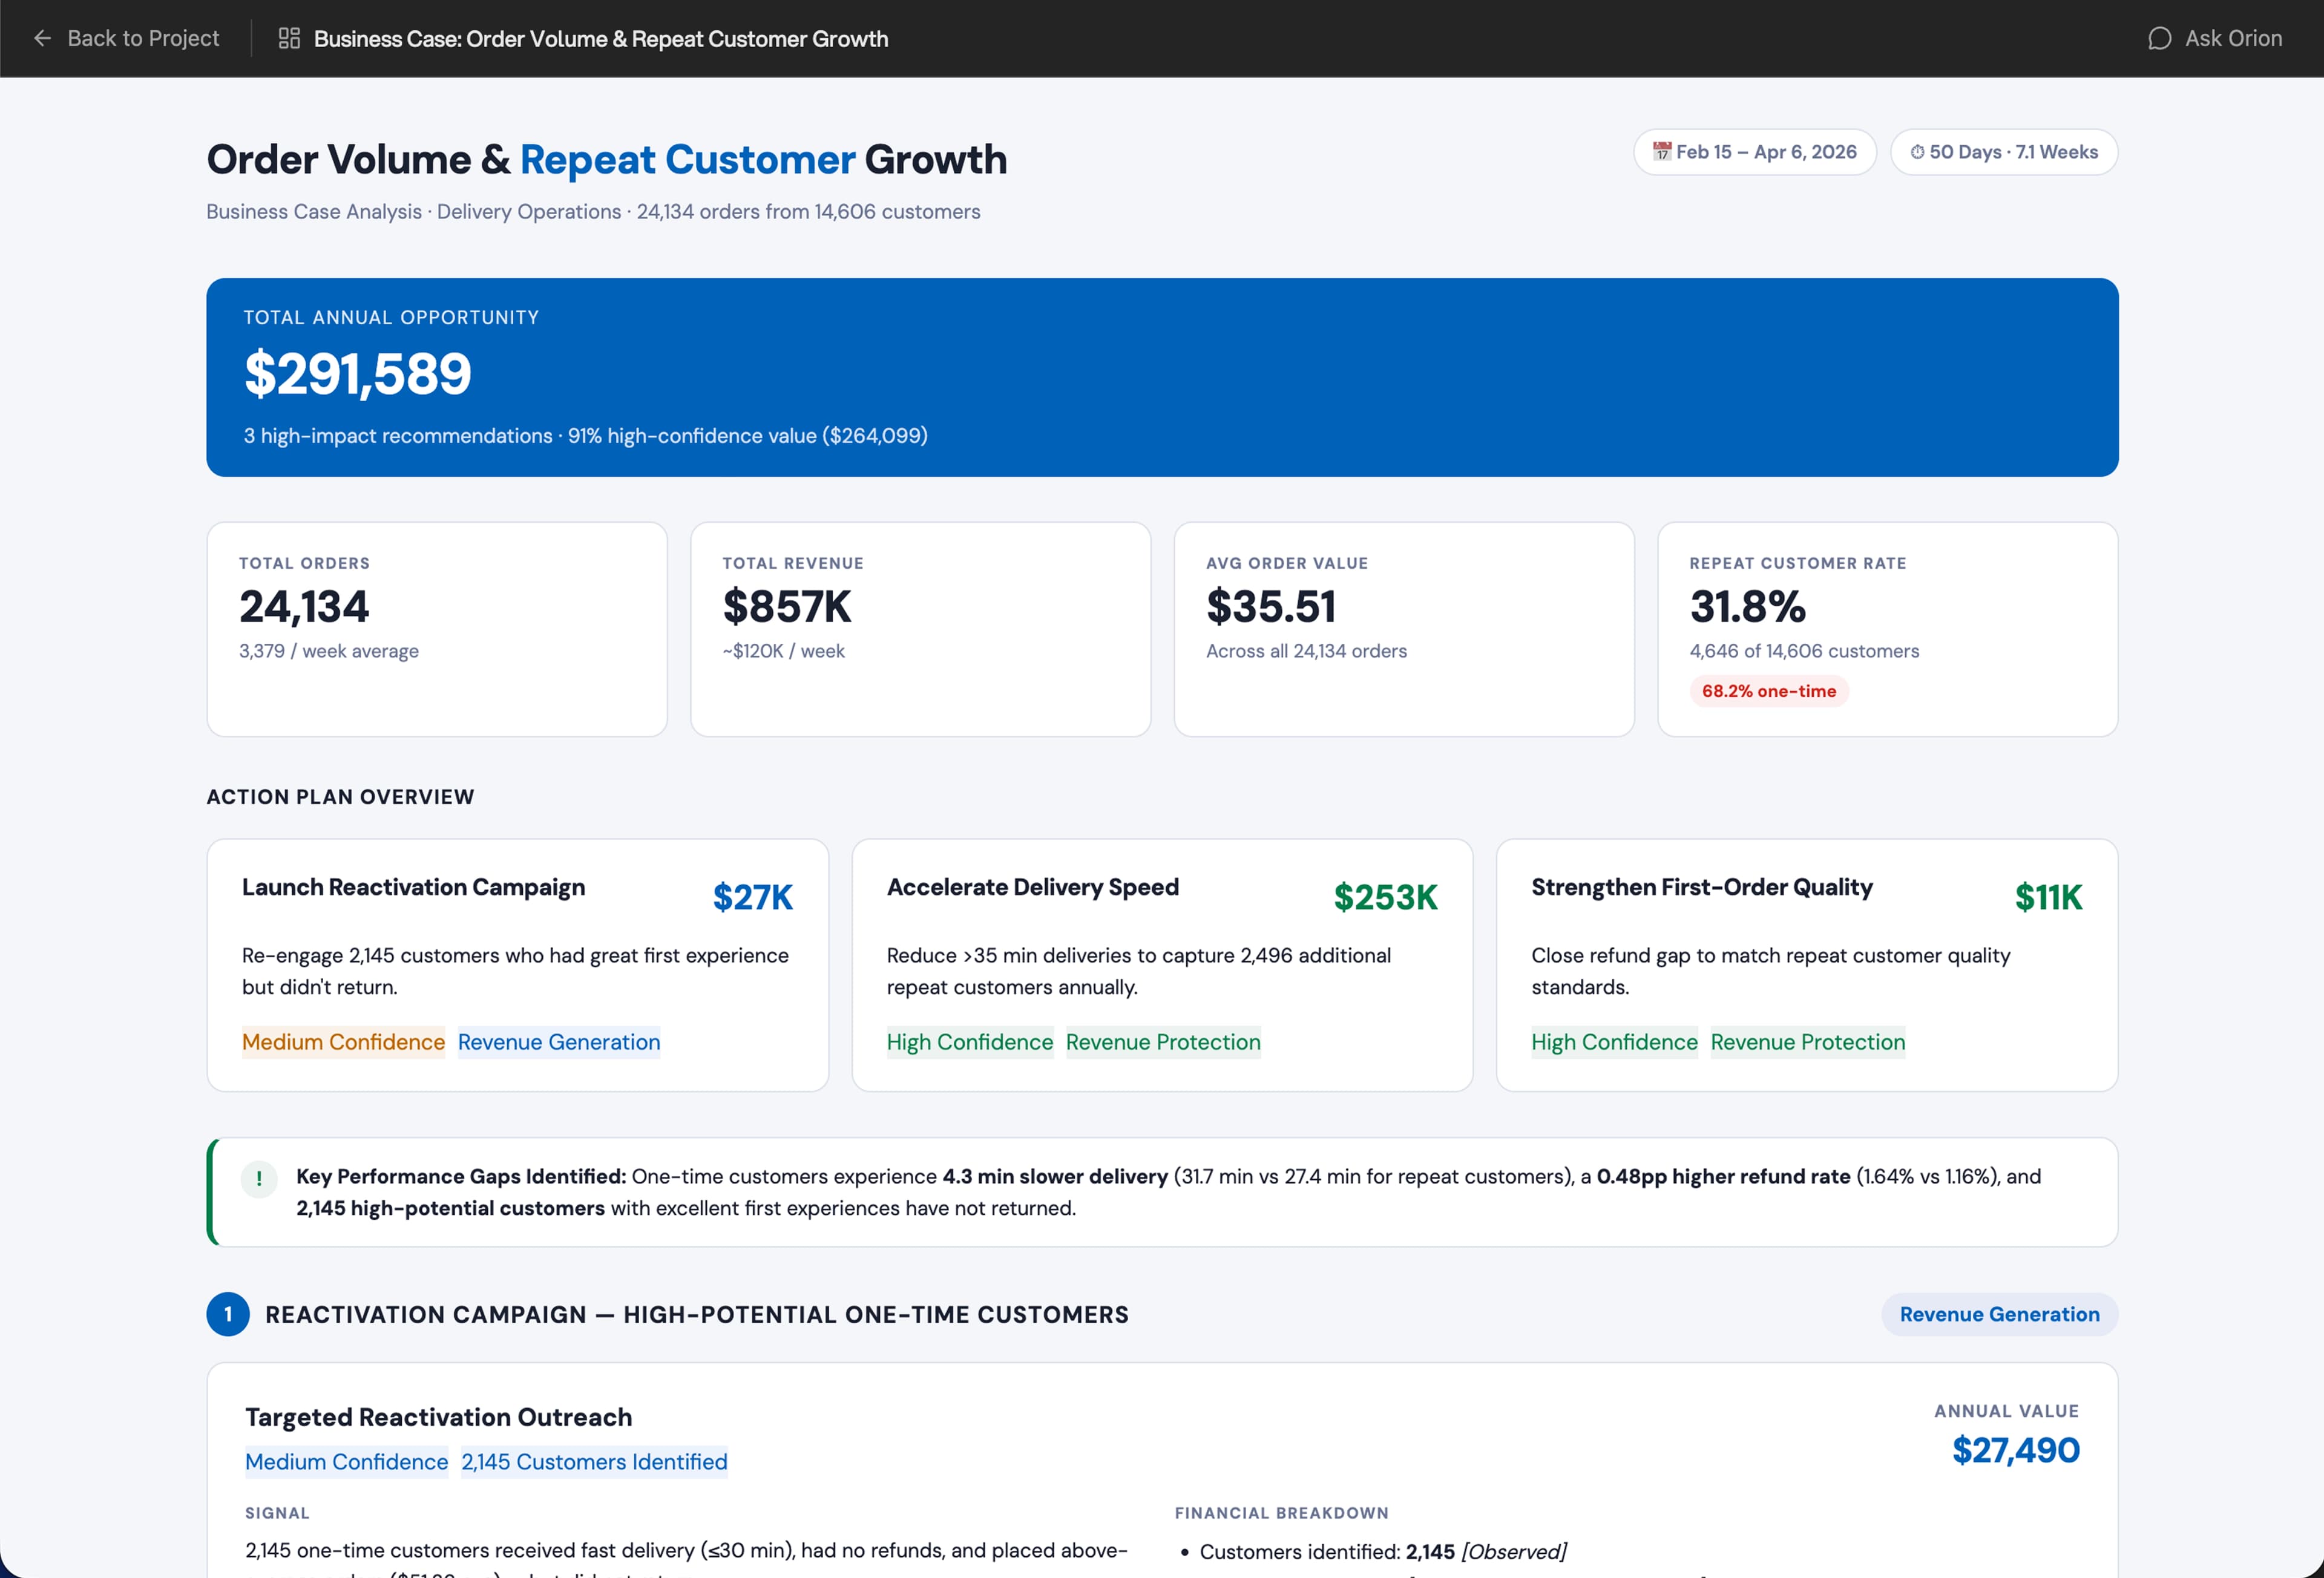
Task: Click the calendar icon in the date pill
Action: 1661,151
